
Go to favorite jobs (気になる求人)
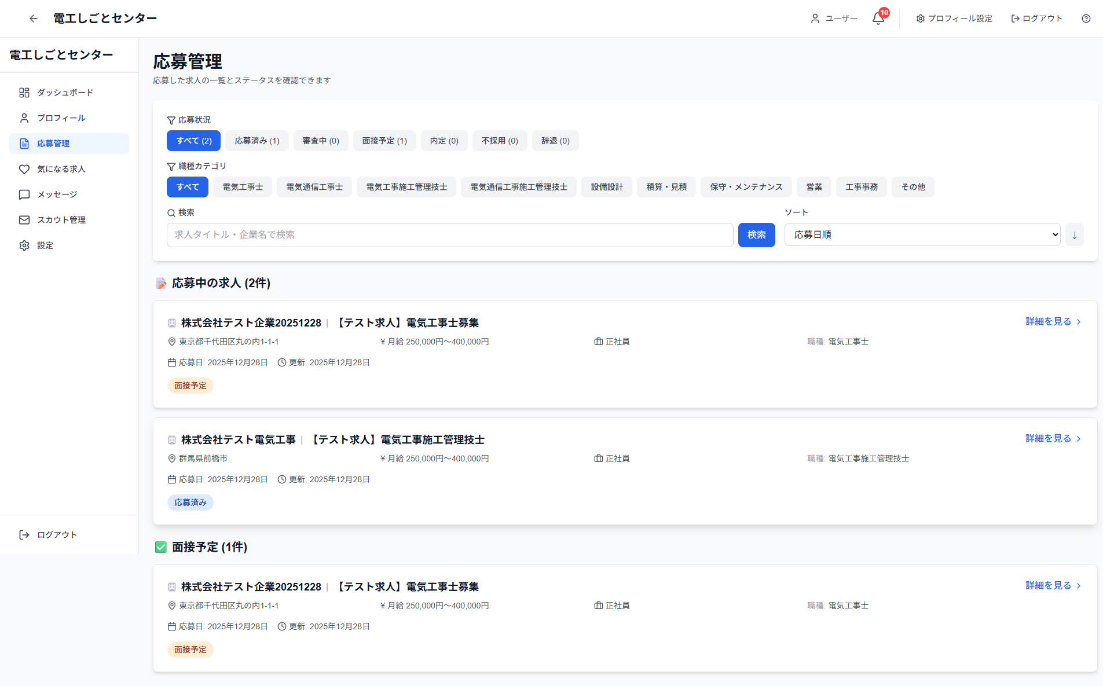(61, 169)
